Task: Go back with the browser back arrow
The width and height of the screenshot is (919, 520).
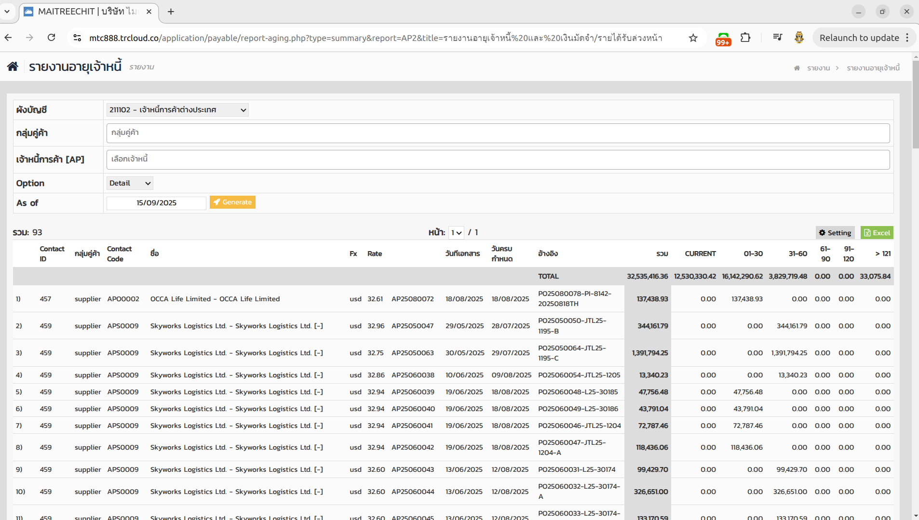Action: (x=9, y=38)
